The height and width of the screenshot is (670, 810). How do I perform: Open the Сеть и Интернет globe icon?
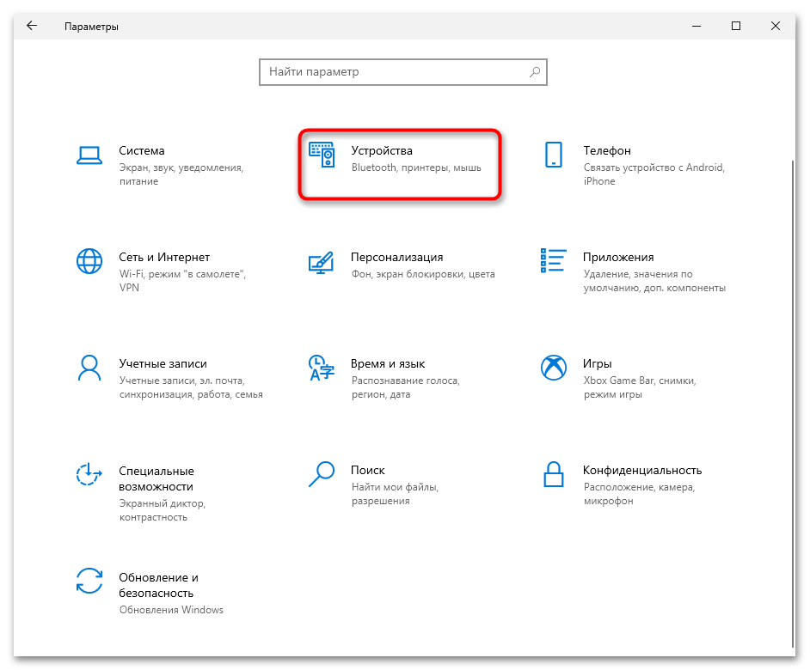click(89, 261)
